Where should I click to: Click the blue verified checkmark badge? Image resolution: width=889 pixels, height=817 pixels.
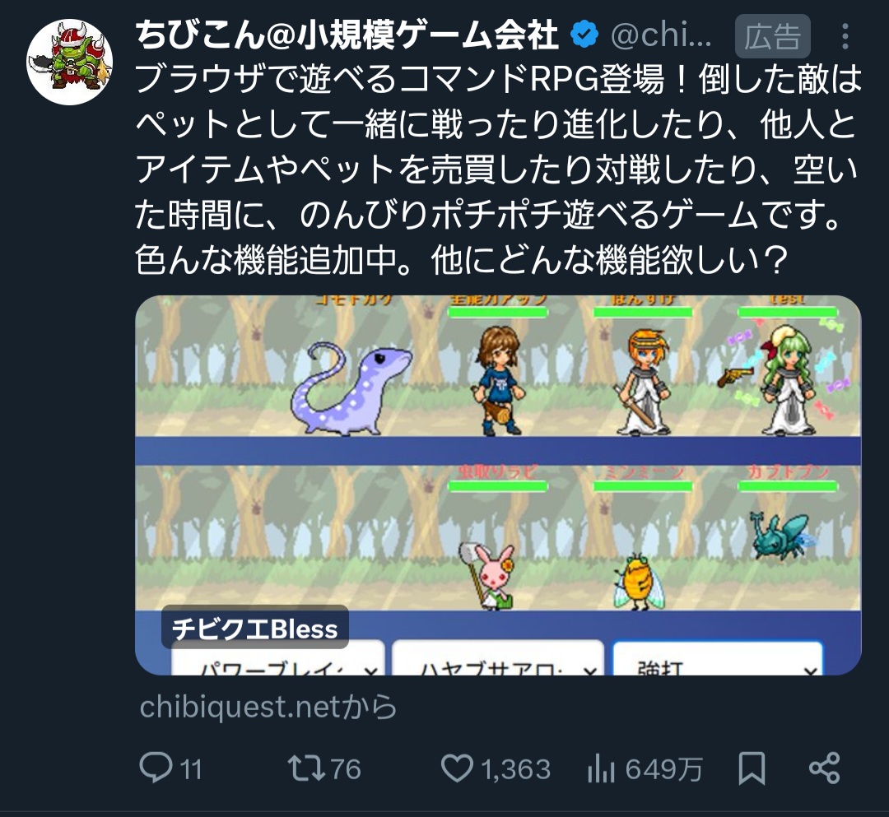click(585, 35)
